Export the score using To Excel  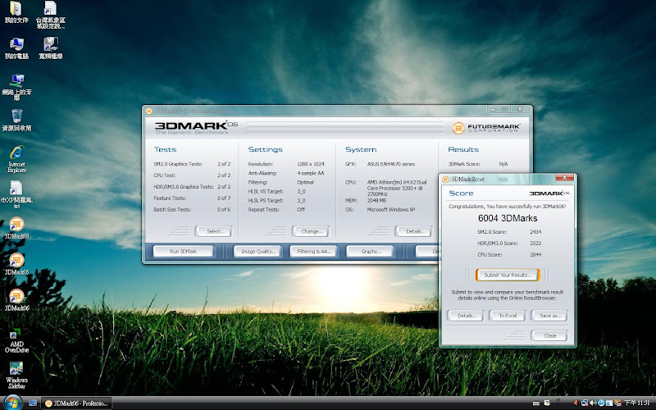[x=508, y=316]
